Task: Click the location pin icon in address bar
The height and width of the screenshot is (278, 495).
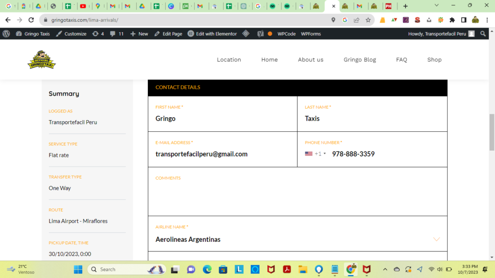Action: 334,20
